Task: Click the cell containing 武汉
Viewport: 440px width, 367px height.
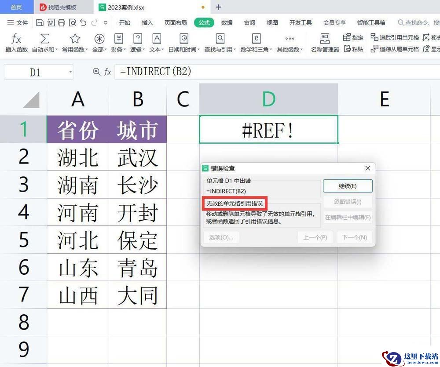Action: pyautogui.click(x=137, y=157)
